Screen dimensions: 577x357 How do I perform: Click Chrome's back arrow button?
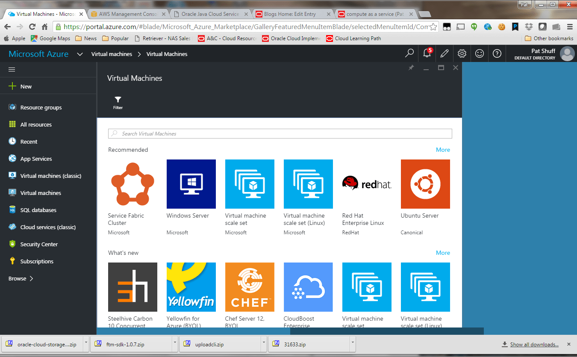(x=8, y=27)
